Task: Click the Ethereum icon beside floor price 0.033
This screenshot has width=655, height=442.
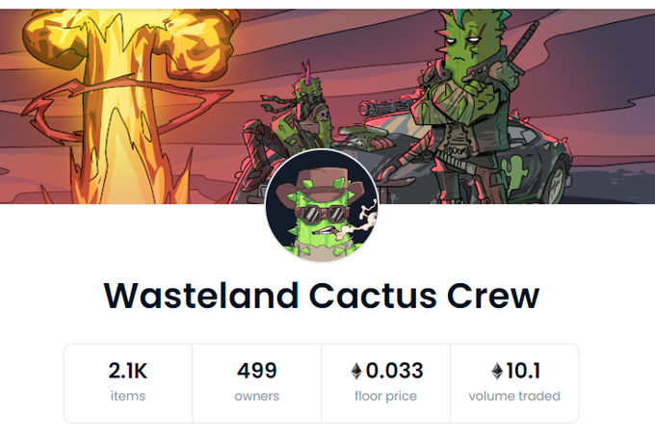Action: coord(356,371)
